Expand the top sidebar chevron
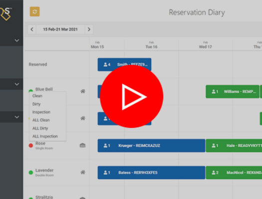The width and height of the screenshot is (262, 199). pos(16,40)
